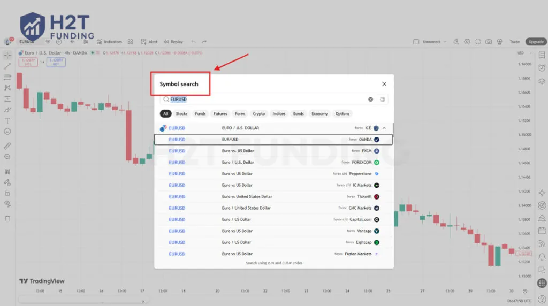
Task: Select the brush drawing tool
Action: coord(7,110)
